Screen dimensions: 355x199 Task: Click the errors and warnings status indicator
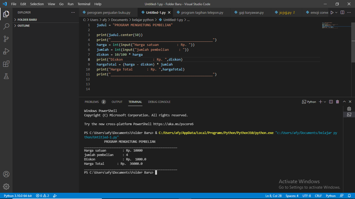coord(43,196)
